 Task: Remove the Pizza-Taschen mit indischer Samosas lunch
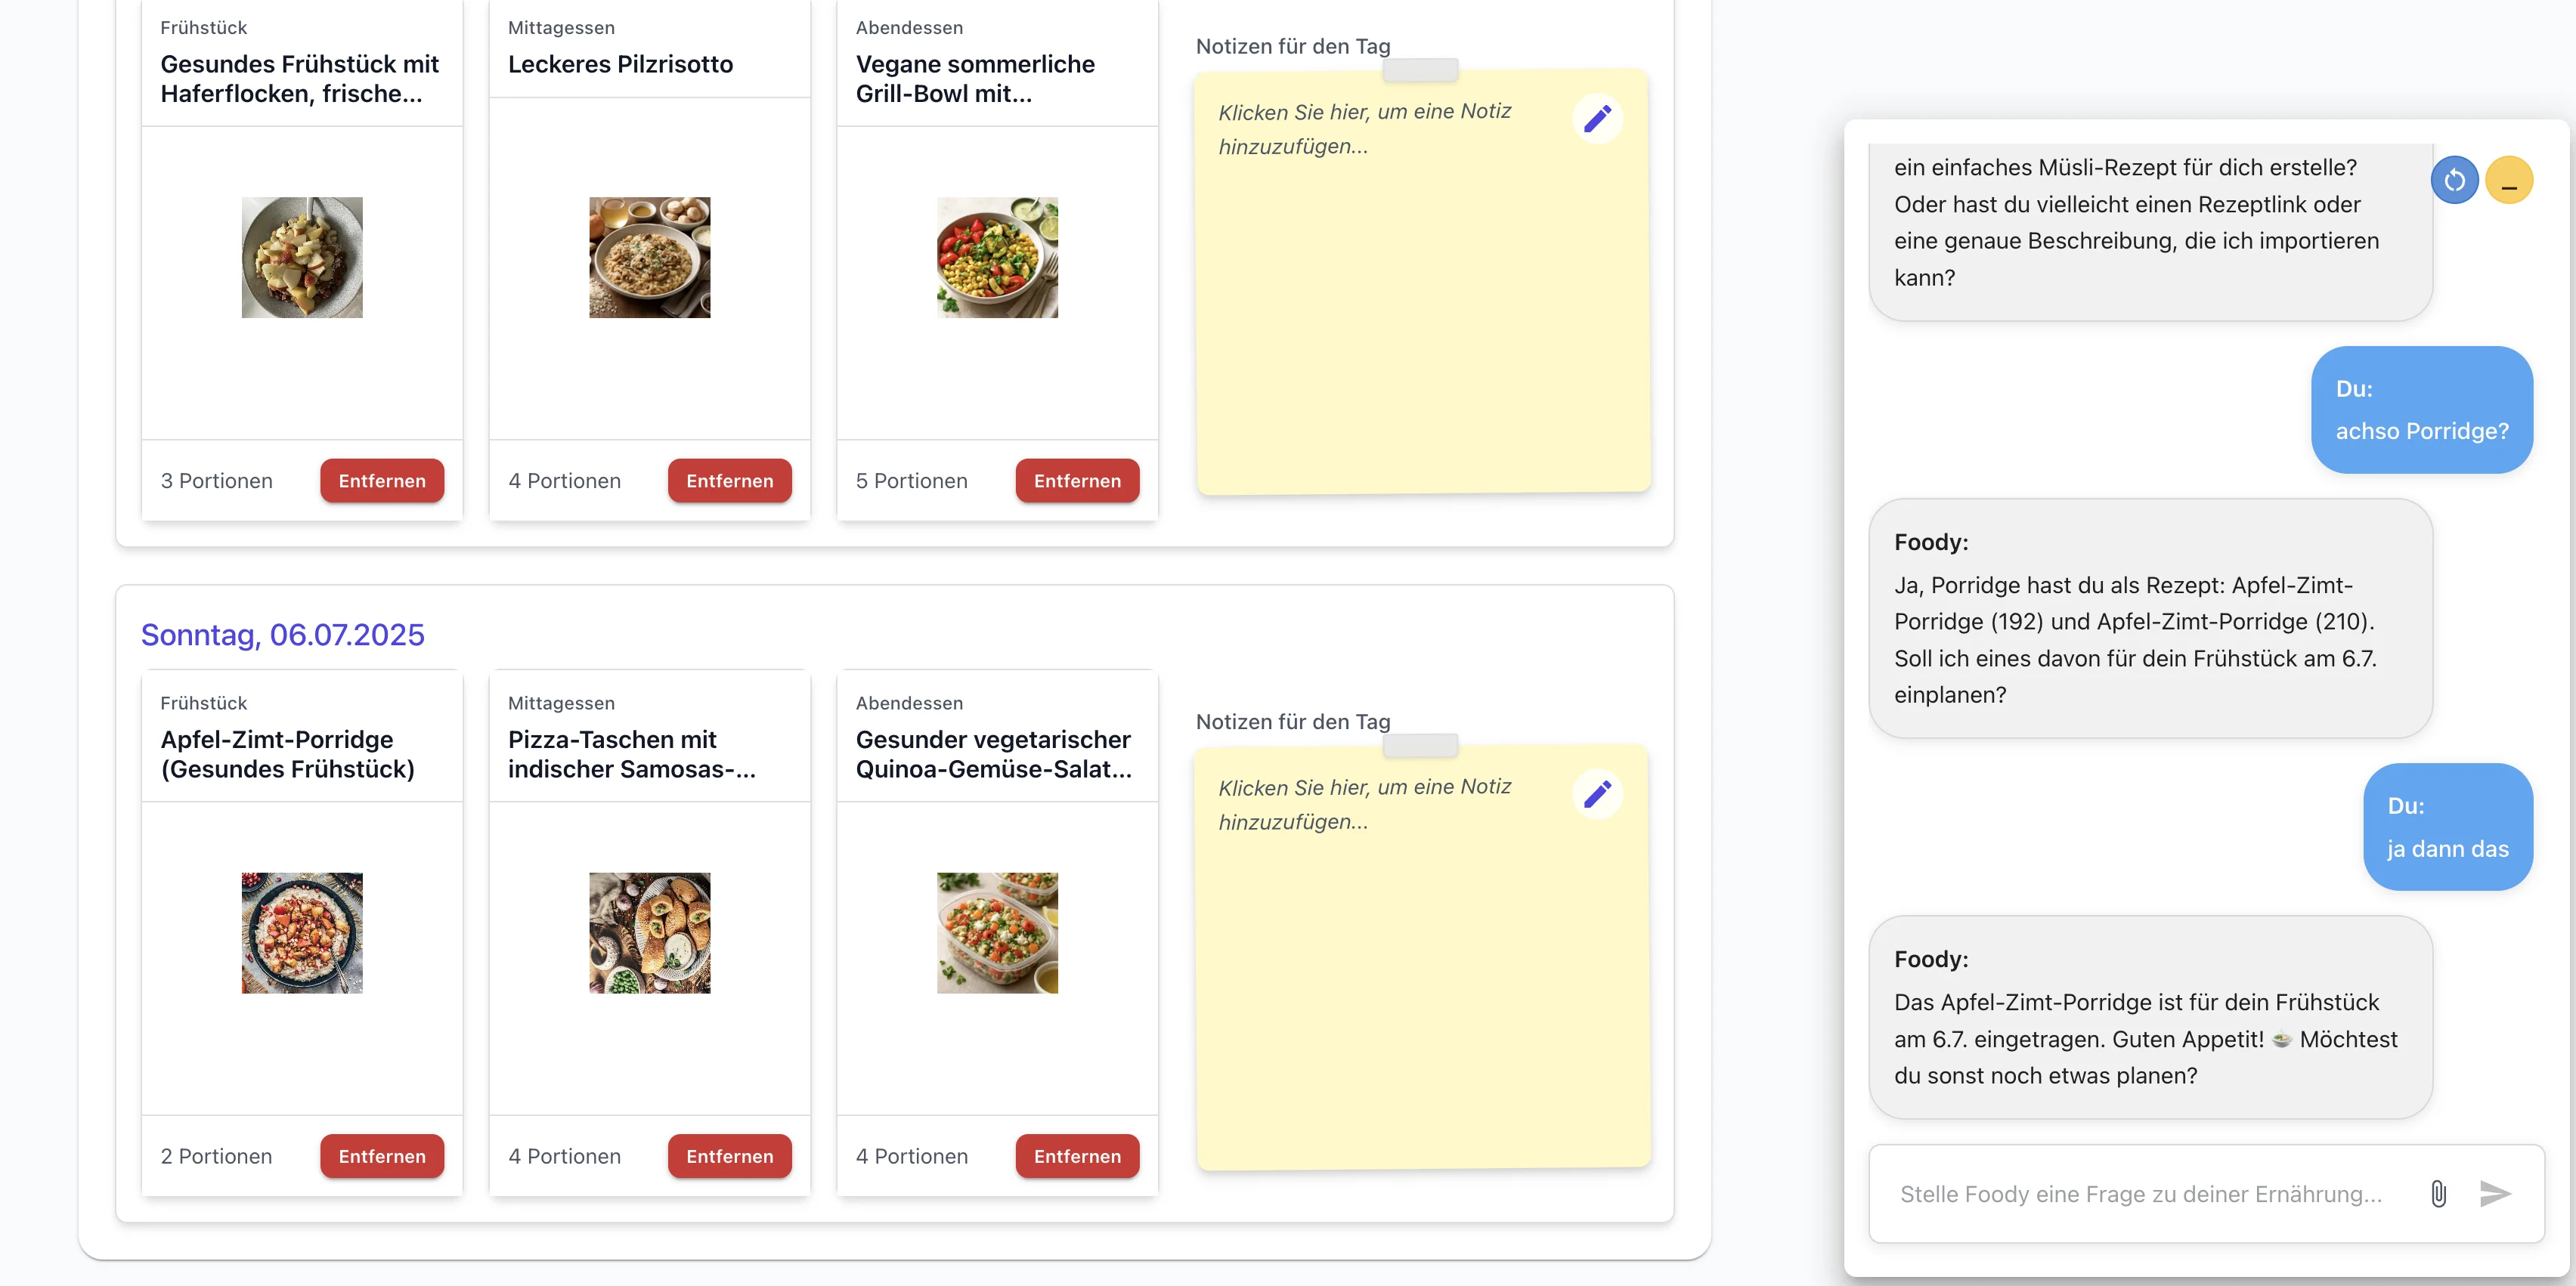tap(729, 1156)
